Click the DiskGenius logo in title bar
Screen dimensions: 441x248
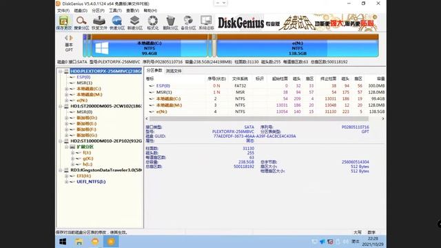pos(58,3)
